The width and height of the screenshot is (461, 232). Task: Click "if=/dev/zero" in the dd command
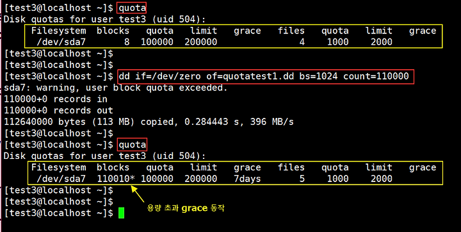click(x=168, y=76)
